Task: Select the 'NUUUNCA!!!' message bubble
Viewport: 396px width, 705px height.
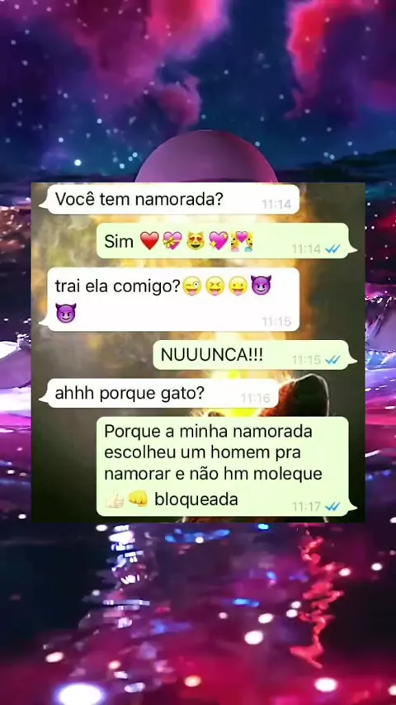Action: (x=255, y=355)
